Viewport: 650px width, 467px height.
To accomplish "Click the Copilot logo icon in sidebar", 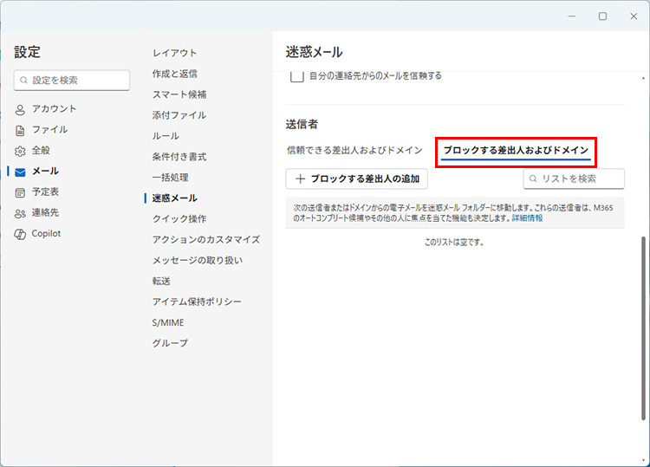I will [21, 234].
